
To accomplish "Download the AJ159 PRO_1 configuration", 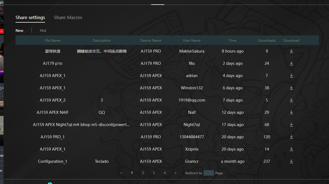I will (x=291, y=137).
